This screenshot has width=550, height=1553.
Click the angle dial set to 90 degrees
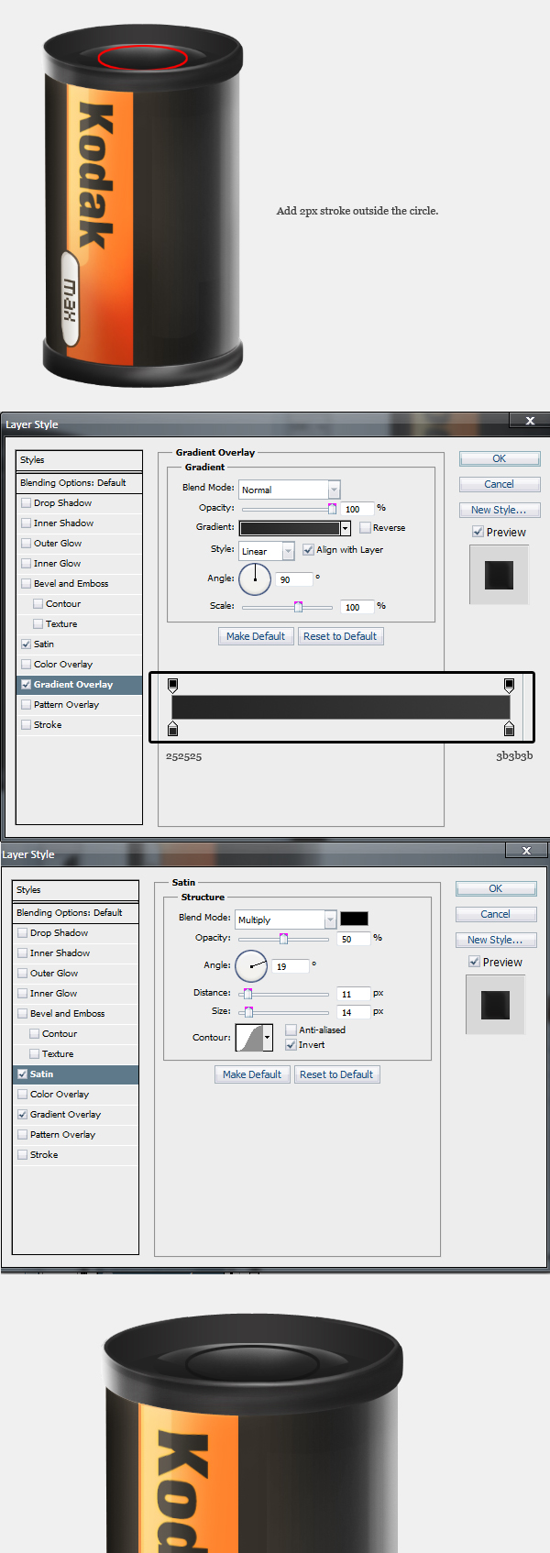coord(255,579)
